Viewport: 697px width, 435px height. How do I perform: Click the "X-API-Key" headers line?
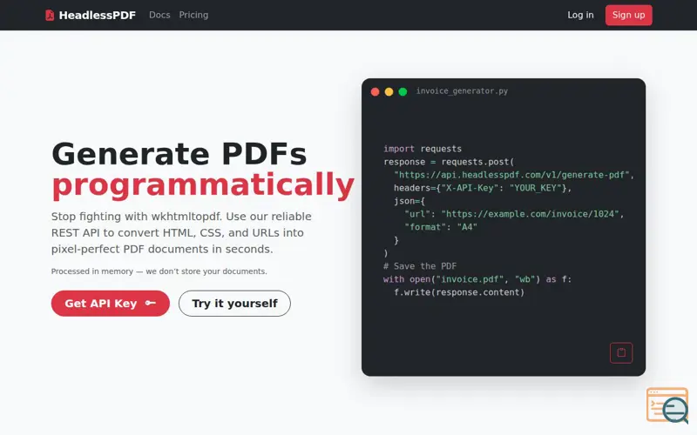click(x=483, y=188)
